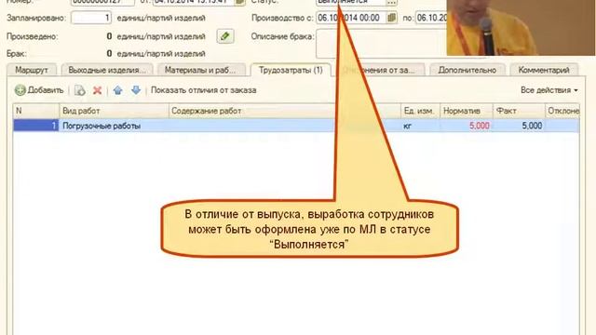Click the кг unit cell
The width and height of the screenshot is (596, 335).
tap(420, 126)
